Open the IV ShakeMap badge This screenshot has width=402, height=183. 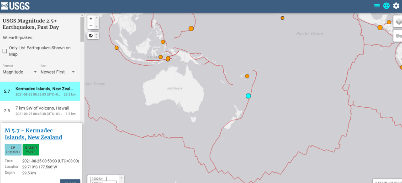(x=13, y=150)
